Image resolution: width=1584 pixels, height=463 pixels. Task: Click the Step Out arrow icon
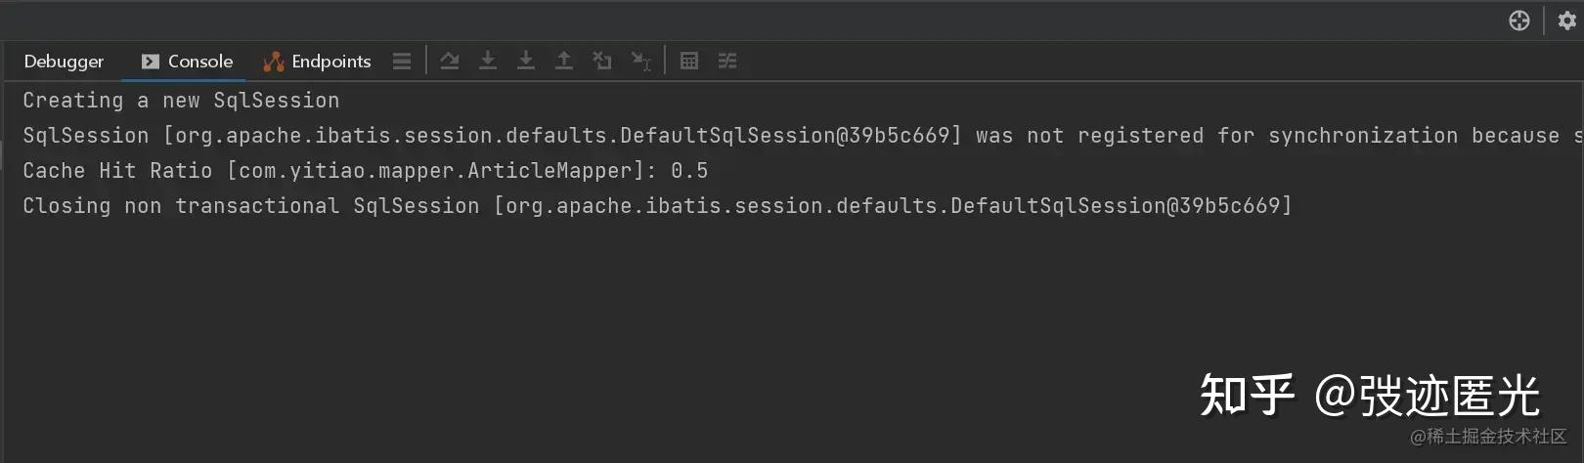pyautogui.click(x=564, y=61)
